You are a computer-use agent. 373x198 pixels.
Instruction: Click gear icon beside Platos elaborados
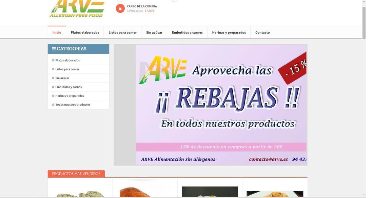pyautogui.click(x=53, y=60)
